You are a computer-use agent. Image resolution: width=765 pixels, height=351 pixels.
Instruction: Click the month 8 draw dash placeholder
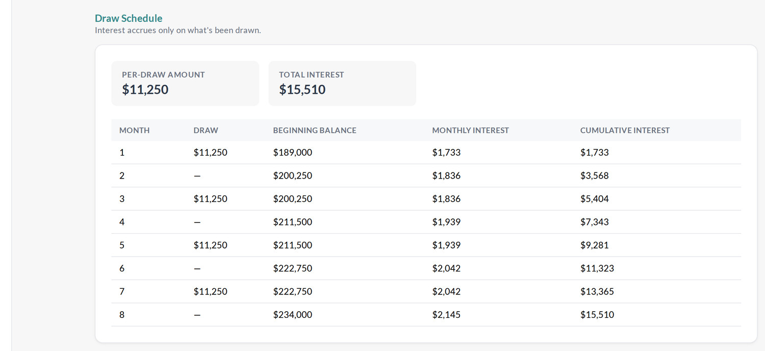[x=197, y=315]
